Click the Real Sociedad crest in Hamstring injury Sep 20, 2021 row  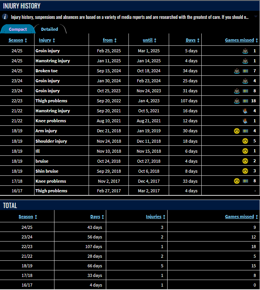click(245, 111)
